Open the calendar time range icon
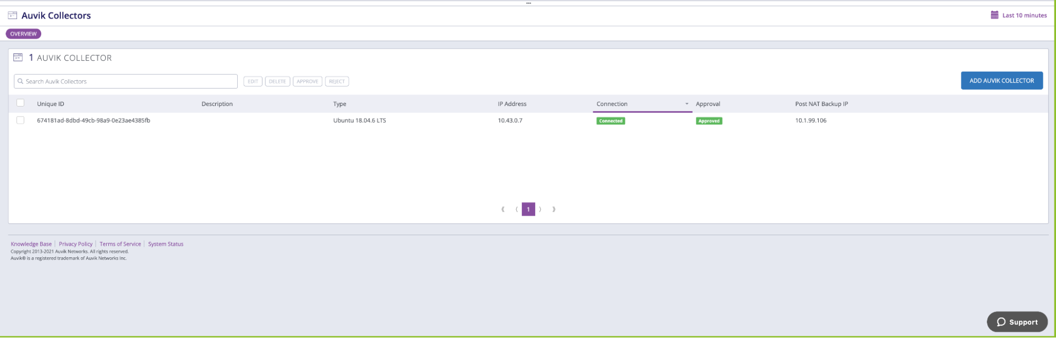1056x338 pixels. 995,15
